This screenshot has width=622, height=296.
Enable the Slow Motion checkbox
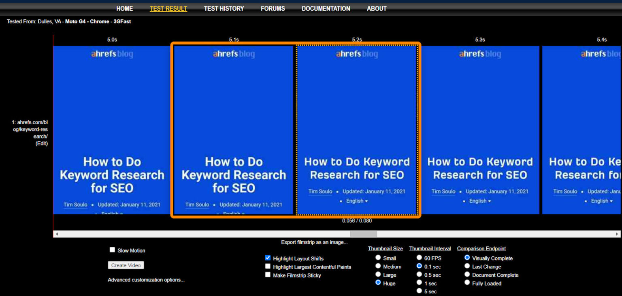(113, 250)
